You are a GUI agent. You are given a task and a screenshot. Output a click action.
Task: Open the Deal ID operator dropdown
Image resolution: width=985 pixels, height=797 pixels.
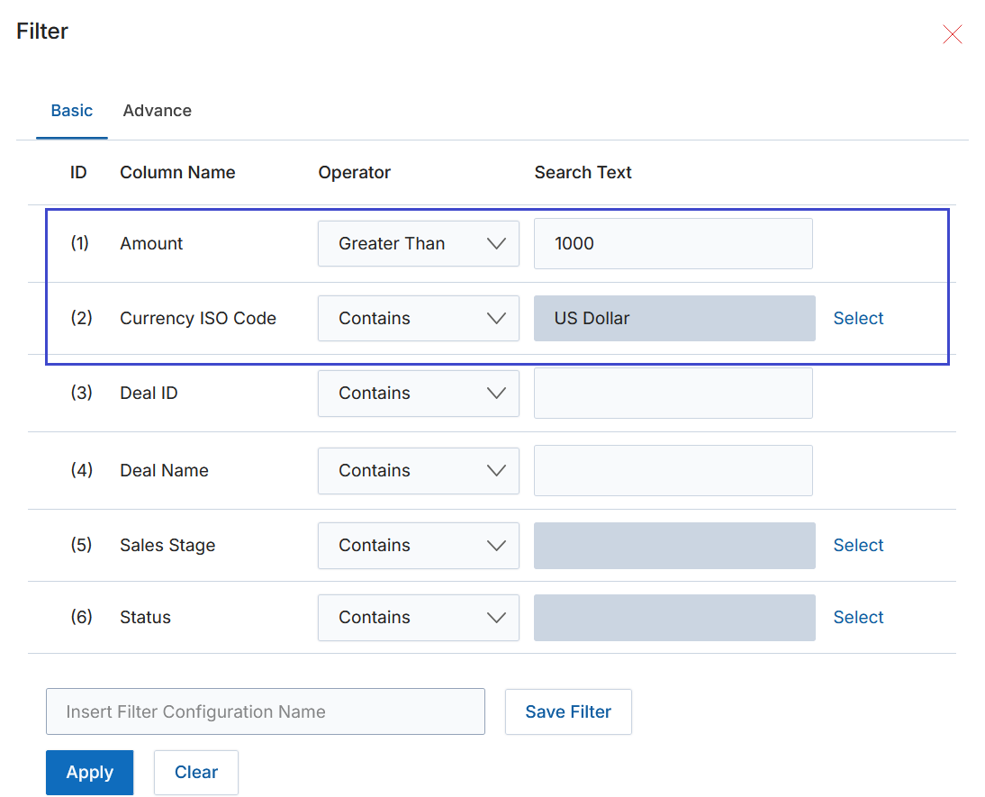(x=419, y=393)
